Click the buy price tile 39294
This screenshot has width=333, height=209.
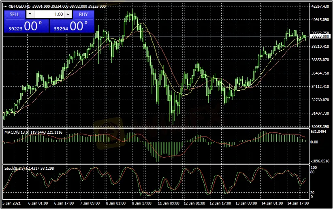pyautogui.click(x=72, y=26)
